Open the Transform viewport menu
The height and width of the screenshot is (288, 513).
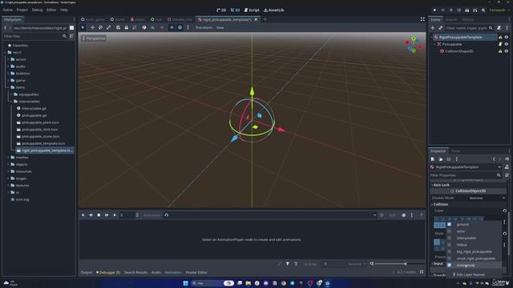point(204,28)
